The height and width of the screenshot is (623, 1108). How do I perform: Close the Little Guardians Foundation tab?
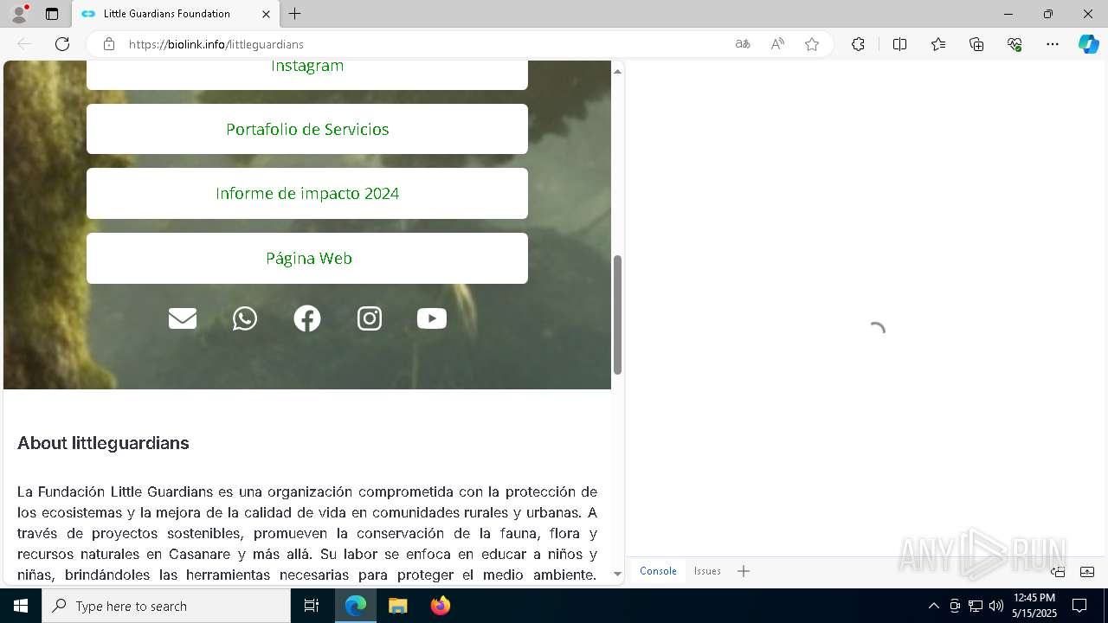point(266,14)
